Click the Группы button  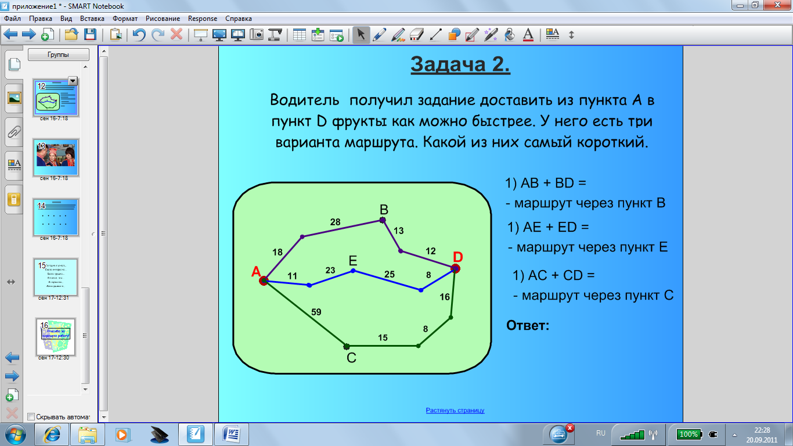click(59, 55)
